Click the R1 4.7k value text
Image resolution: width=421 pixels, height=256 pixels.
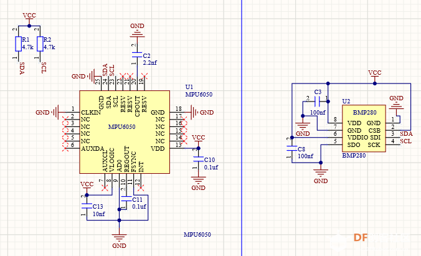27,47
